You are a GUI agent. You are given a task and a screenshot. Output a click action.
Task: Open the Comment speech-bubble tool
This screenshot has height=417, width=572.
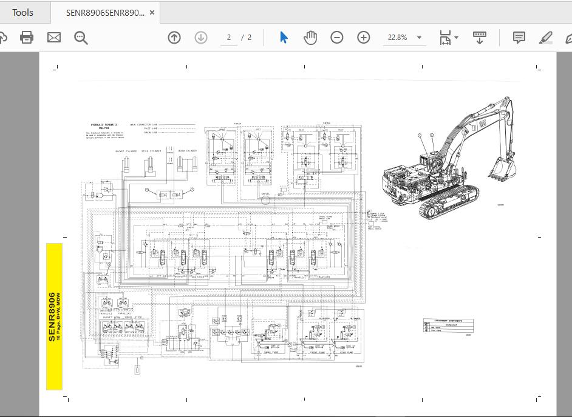(x=519, y=37)
